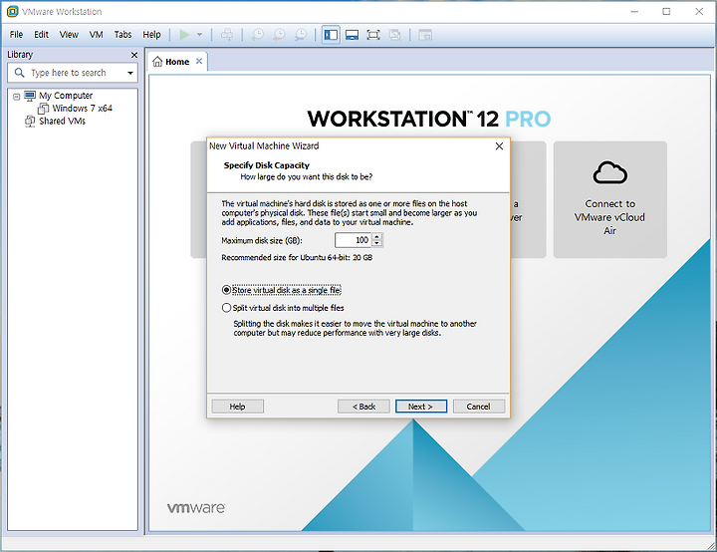The image size is (717, 552).
Task: Open the power options dropdown arrow
Action: tap(199, 35)
